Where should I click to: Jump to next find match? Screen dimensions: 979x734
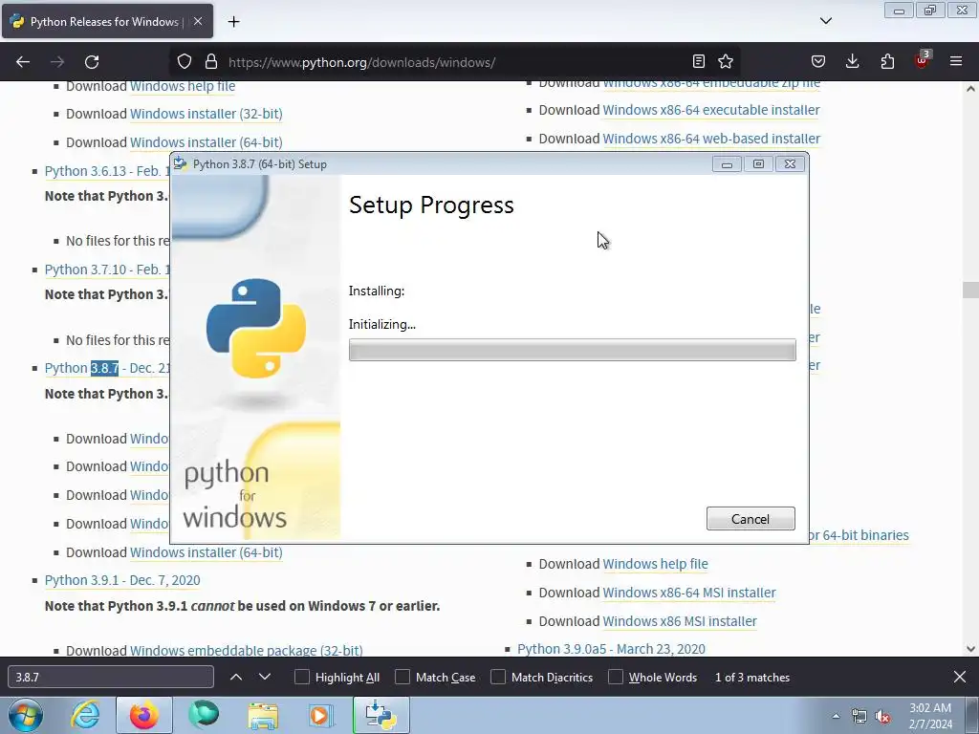[265, 678]
